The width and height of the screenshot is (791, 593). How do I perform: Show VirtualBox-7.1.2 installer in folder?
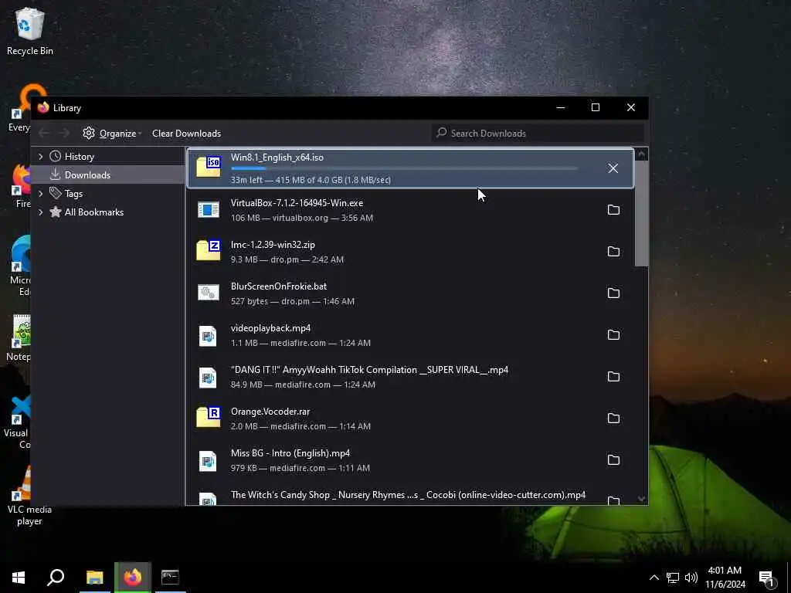[x=613, y=210]
